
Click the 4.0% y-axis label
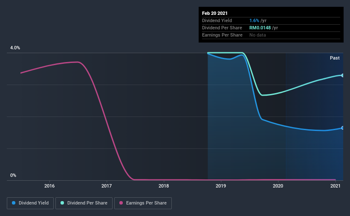pyautogui.click(x=15, y=48)
